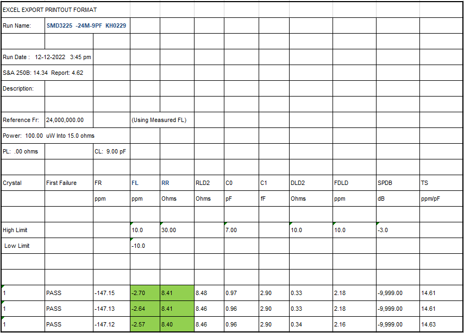Click the C0 high limit value 7.00
Screen dimensions: 464x333
tap(231, 230)
